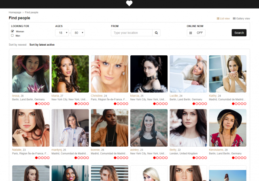This screenshot has width=259, height=181.
Task: Click the name link Natalie
Action: [x=17, y=150]
